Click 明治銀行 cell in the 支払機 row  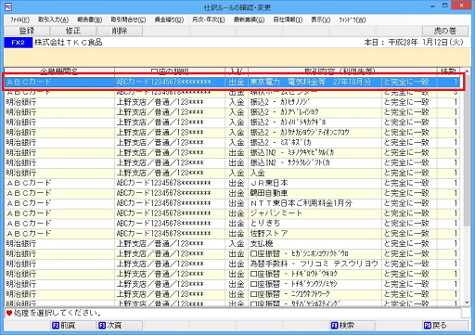[59, 244]
